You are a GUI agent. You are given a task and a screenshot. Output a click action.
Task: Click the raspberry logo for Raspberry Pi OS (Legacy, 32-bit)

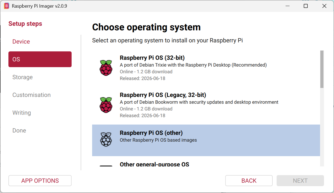tap(106, 105)
